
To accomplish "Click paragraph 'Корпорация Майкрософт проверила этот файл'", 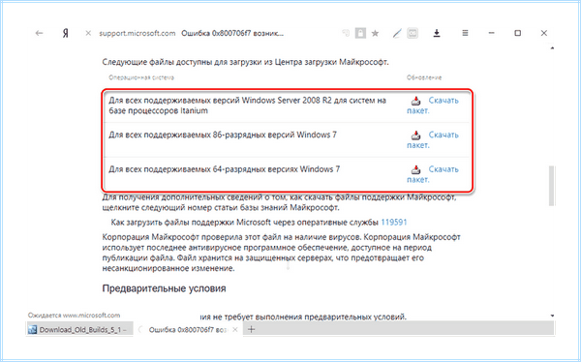I will click(x=281, y=253).
